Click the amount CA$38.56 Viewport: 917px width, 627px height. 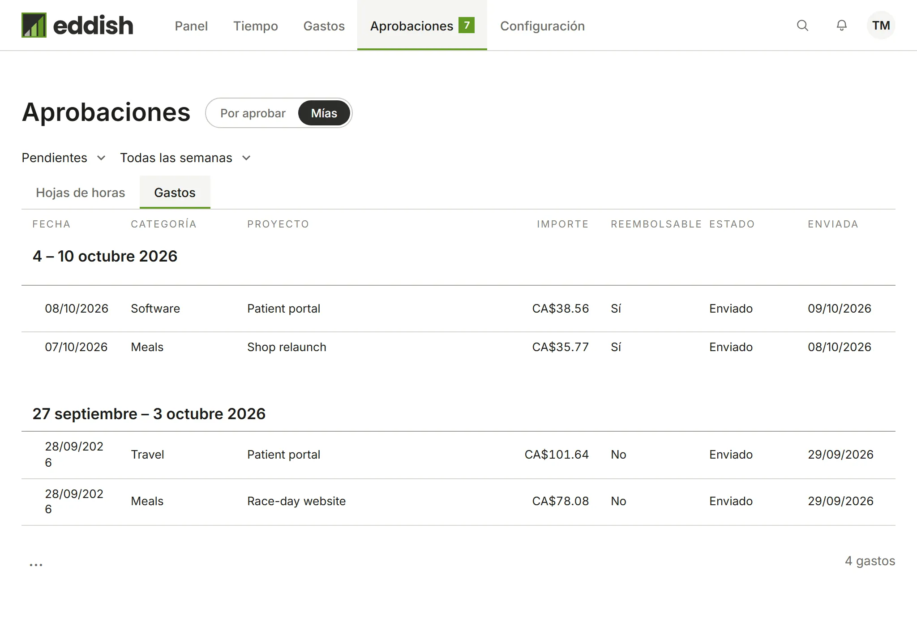(561, 309)
